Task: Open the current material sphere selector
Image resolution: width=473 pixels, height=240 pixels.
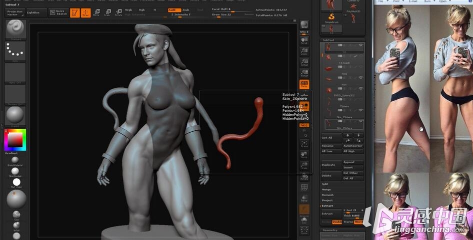Action: (15, 116)
